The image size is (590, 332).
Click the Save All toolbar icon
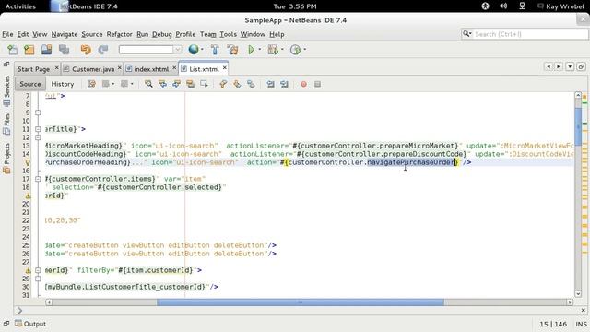click(64, 50)
